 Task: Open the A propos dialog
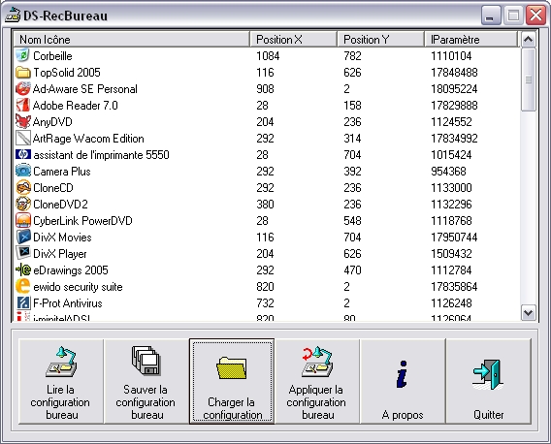tap(403, 381)
